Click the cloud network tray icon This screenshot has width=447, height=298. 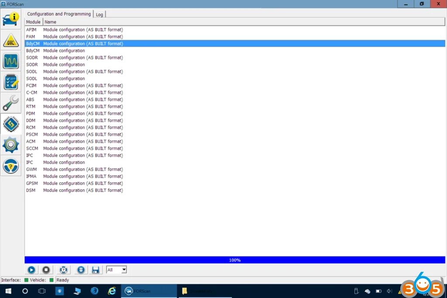point(368,291)
